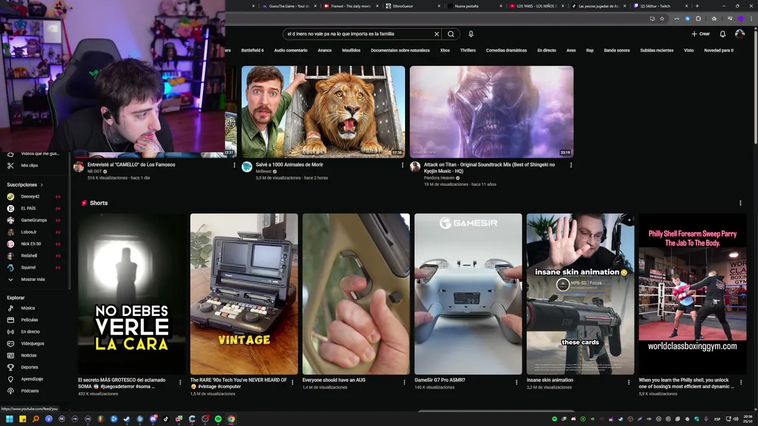Open the Videojuegos icon in Explorar
The height and width of the screenshot is (426, 758).
(x=10, y=344)
